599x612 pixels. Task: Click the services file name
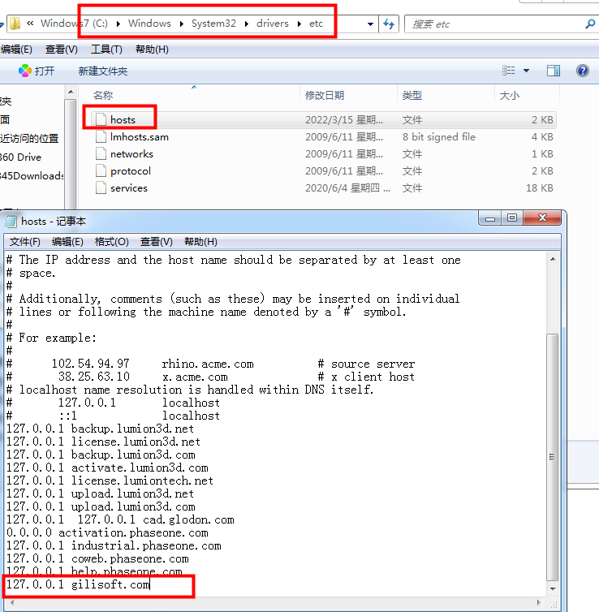point(129,188)
